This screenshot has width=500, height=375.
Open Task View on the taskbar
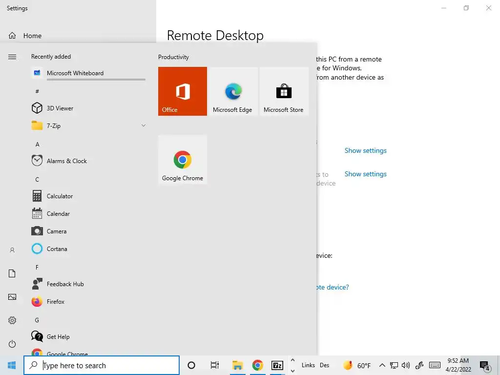[215, 365]
